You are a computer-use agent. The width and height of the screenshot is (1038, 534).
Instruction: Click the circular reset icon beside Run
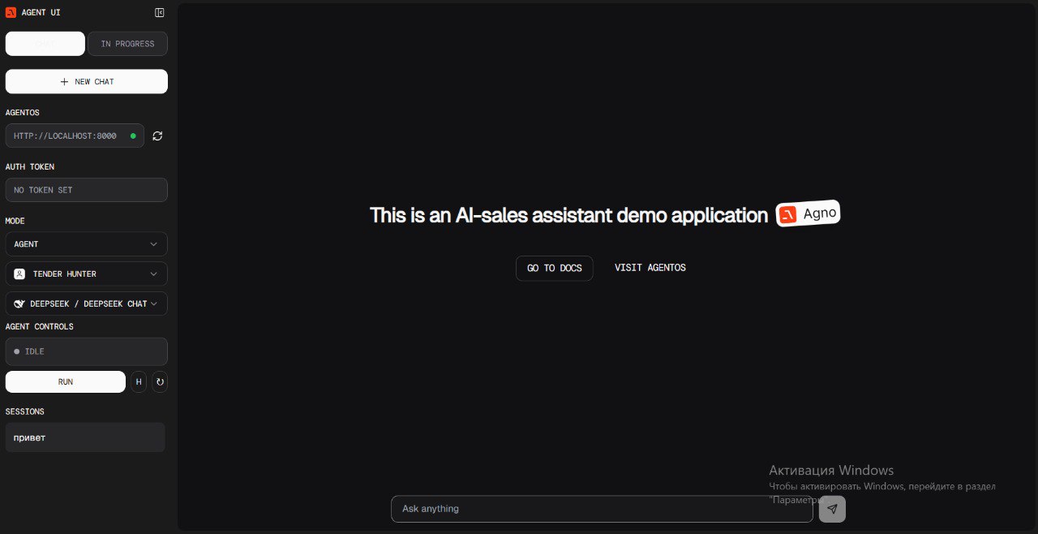[x=160, y=382]
